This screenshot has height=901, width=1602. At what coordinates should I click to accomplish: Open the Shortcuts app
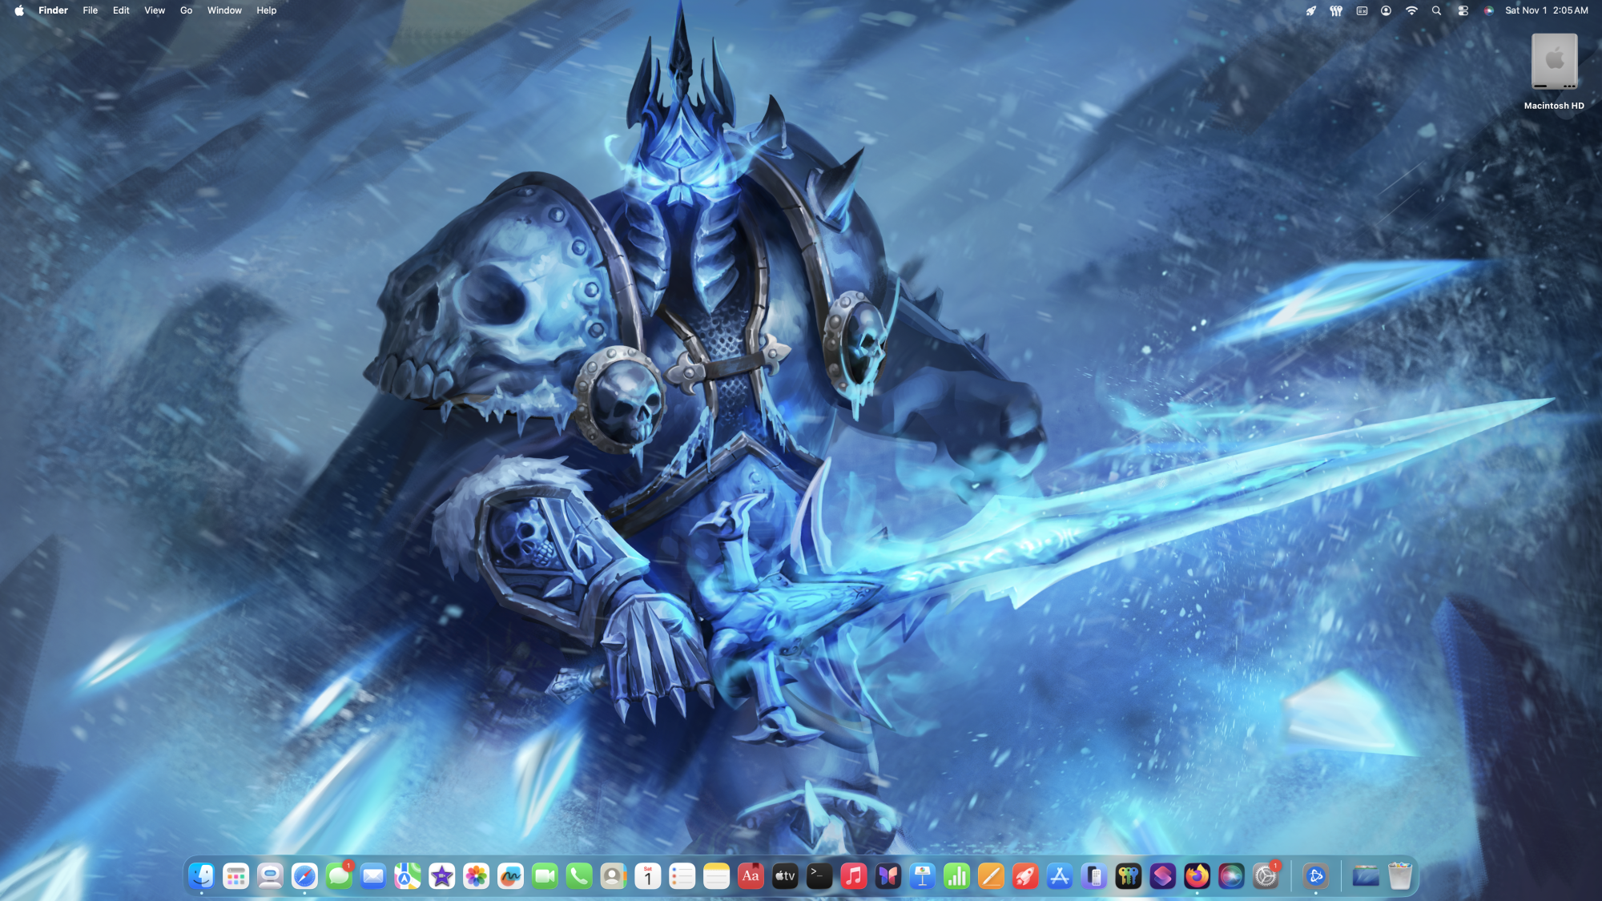(1162, 876)
